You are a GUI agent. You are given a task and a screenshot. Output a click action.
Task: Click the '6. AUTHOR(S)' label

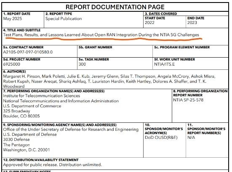coord(14,71)
